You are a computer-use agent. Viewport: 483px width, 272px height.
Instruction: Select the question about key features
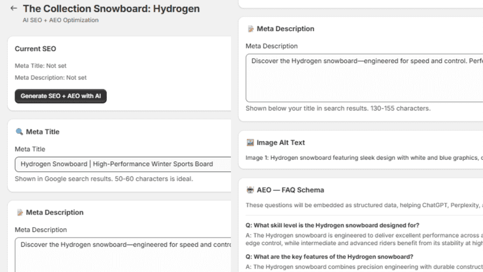329,257
